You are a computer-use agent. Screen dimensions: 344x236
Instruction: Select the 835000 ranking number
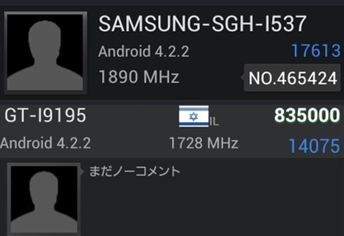307,115
